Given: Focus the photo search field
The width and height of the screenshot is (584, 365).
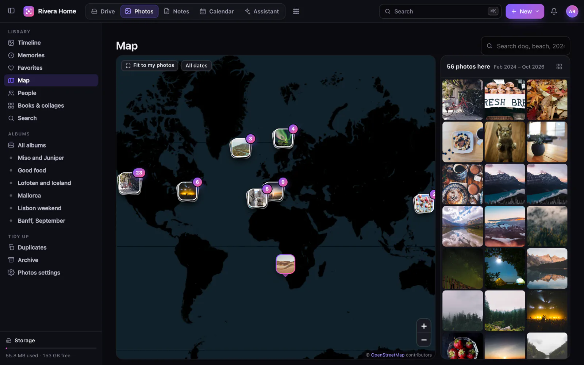Looking at the screenshot, I should click(x=526, y=46).
